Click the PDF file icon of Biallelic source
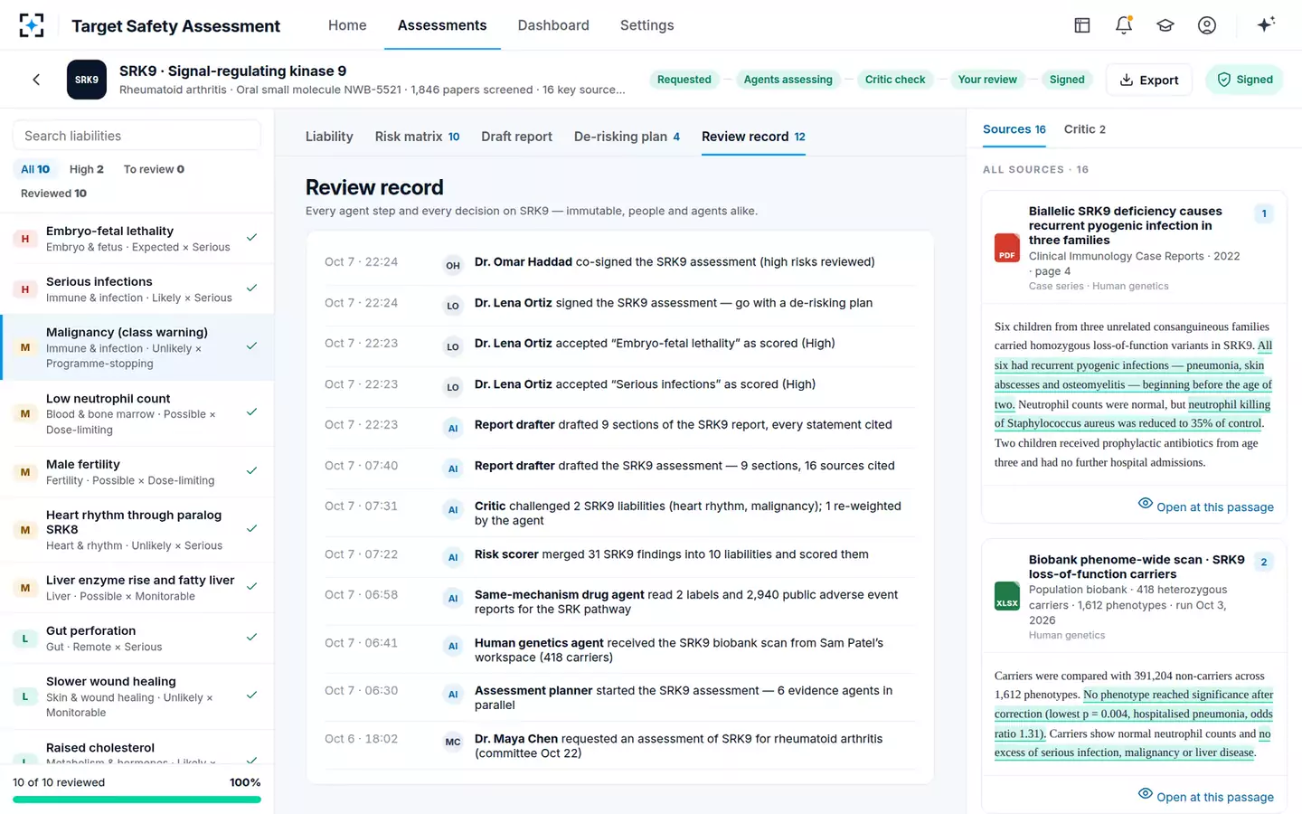Image resolution: width=1302 pixels, height=814 pixels. pyautogui.click(x=1007, y=248)
